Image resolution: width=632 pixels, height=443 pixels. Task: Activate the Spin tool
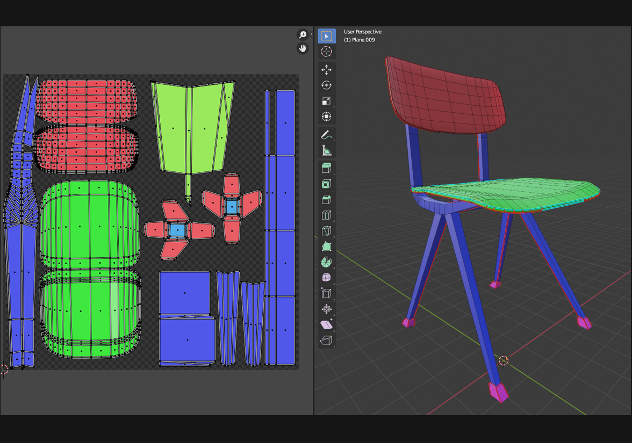(326, 262)
